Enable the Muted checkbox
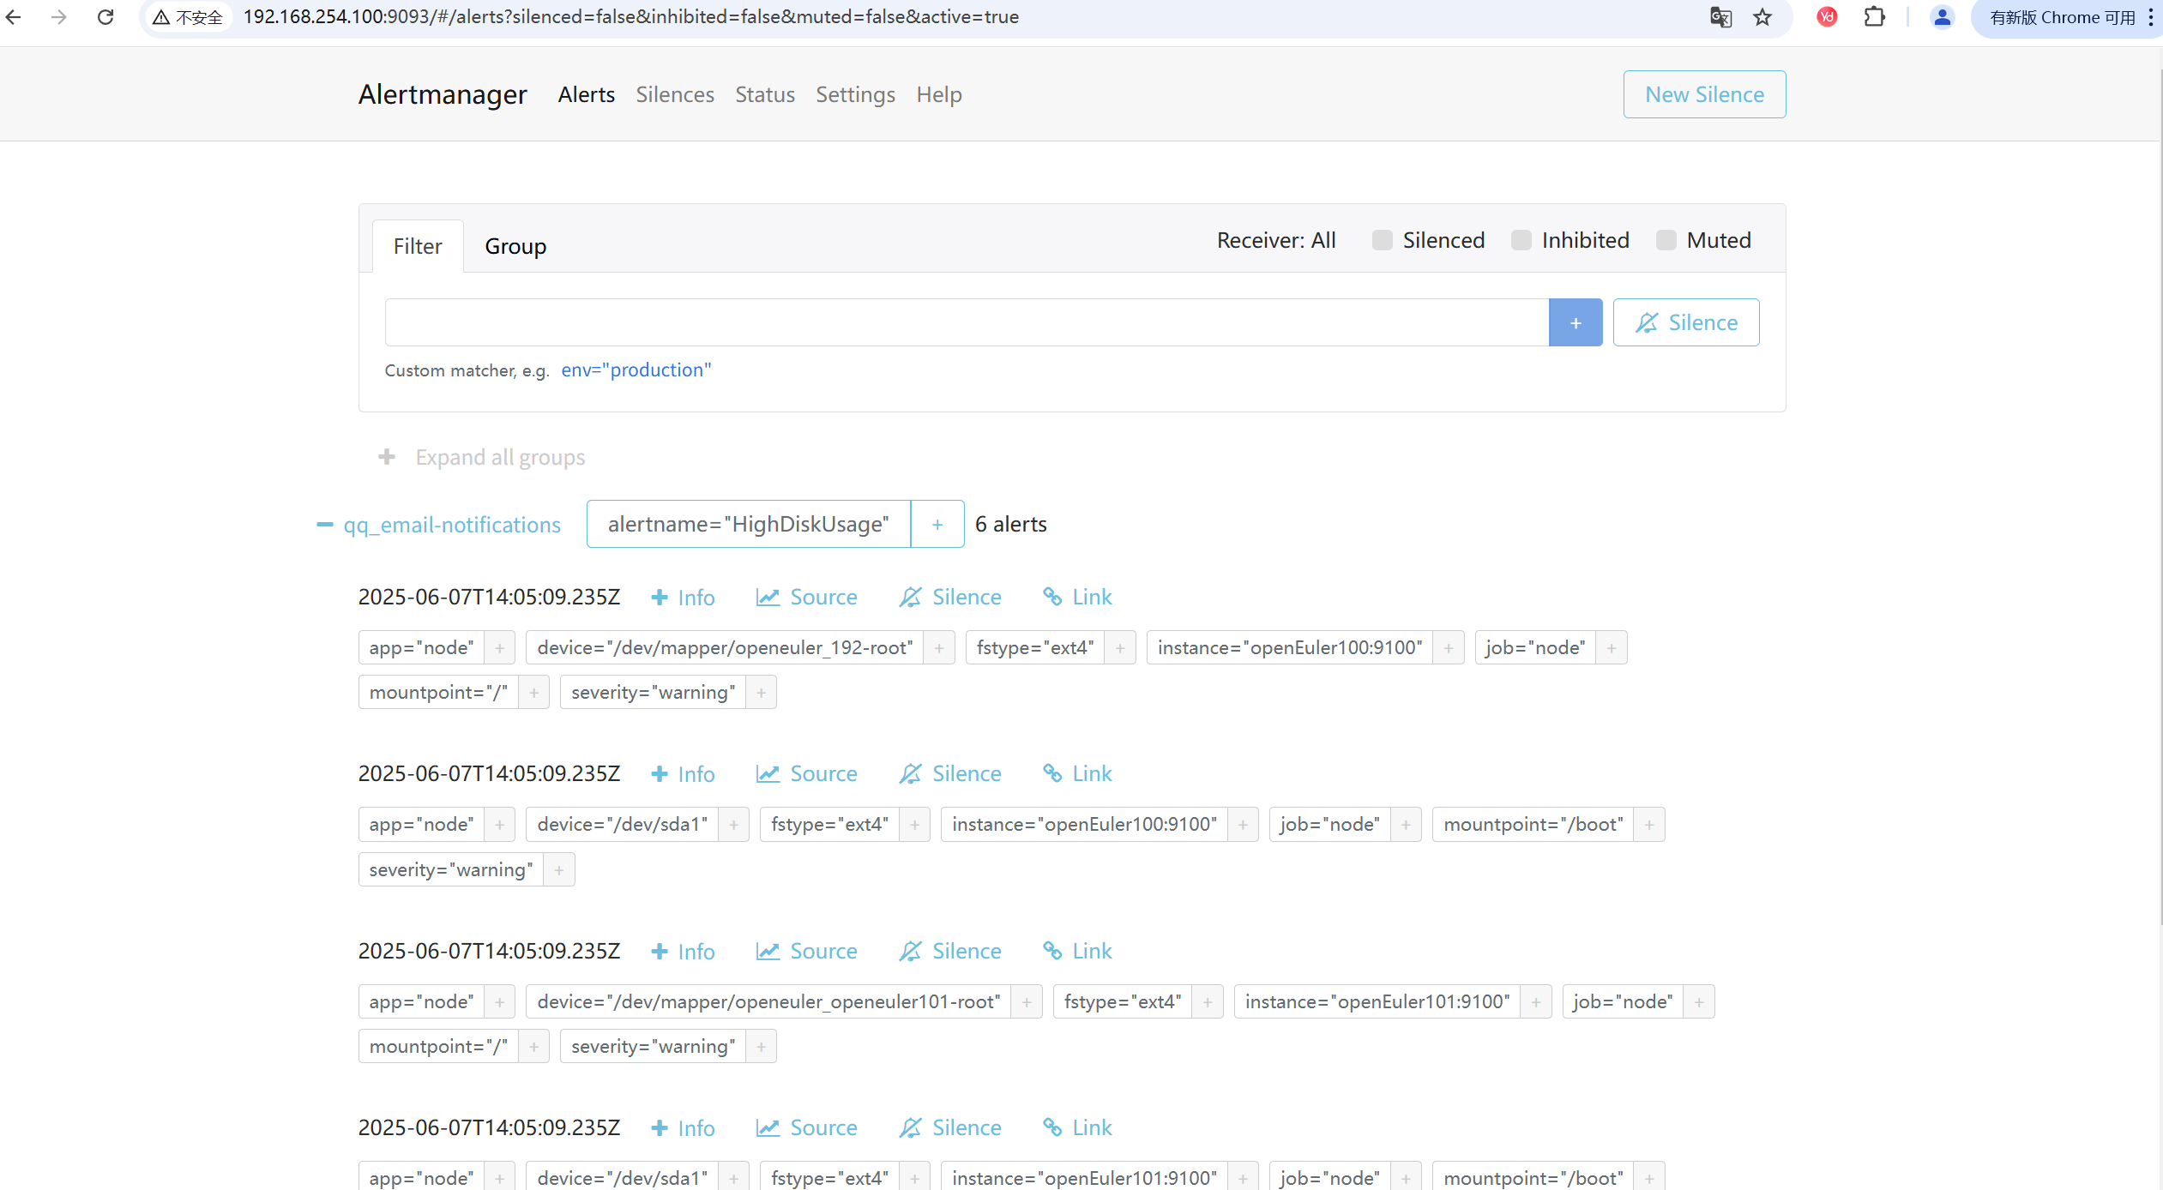2163x1190 pixels. (1665, 240)
